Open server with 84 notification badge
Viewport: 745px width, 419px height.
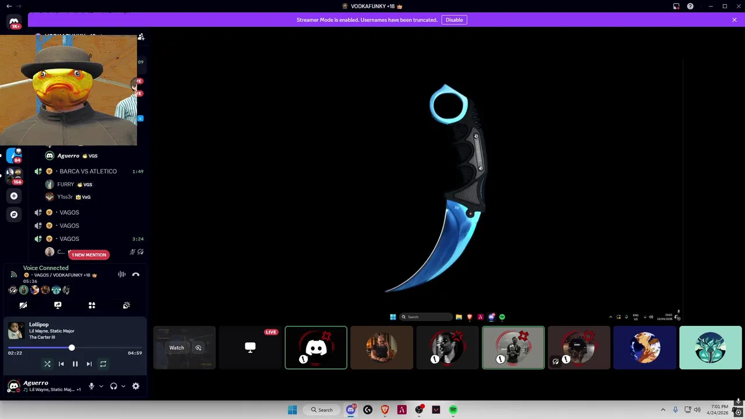(14, 155)
